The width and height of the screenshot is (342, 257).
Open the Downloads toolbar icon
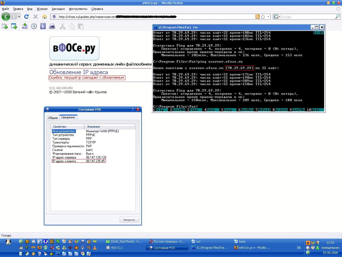25,26
